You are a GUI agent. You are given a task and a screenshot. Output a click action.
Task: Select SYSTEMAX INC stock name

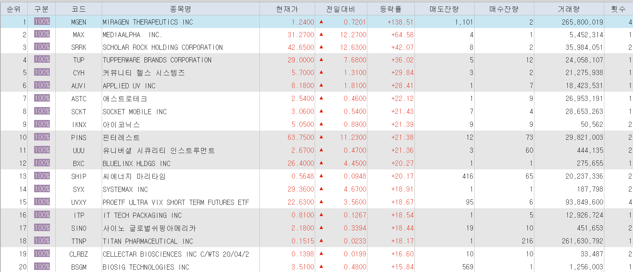tap(125, 190)
